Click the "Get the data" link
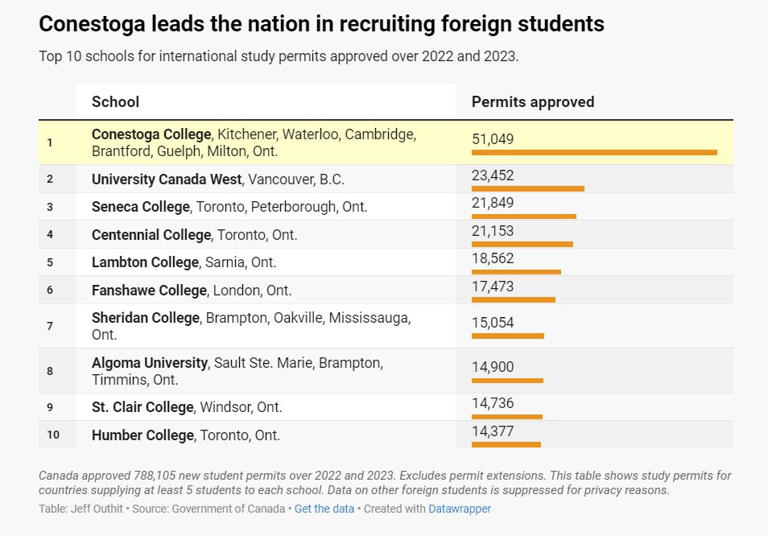The width and height of the screenshot is (768, 536). [x=324, y=509]
